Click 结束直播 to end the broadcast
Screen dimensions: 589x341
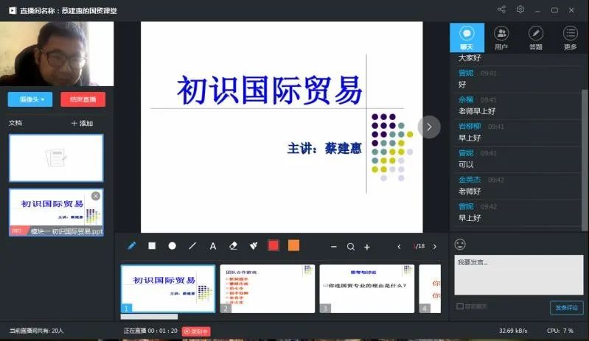(83, 99)
